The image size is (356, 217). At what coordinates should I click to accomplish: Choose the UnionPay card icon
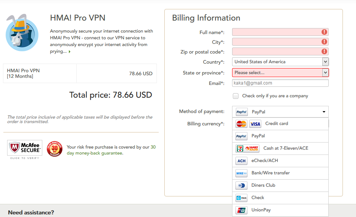pyautogui.click(x=241, y=210)
